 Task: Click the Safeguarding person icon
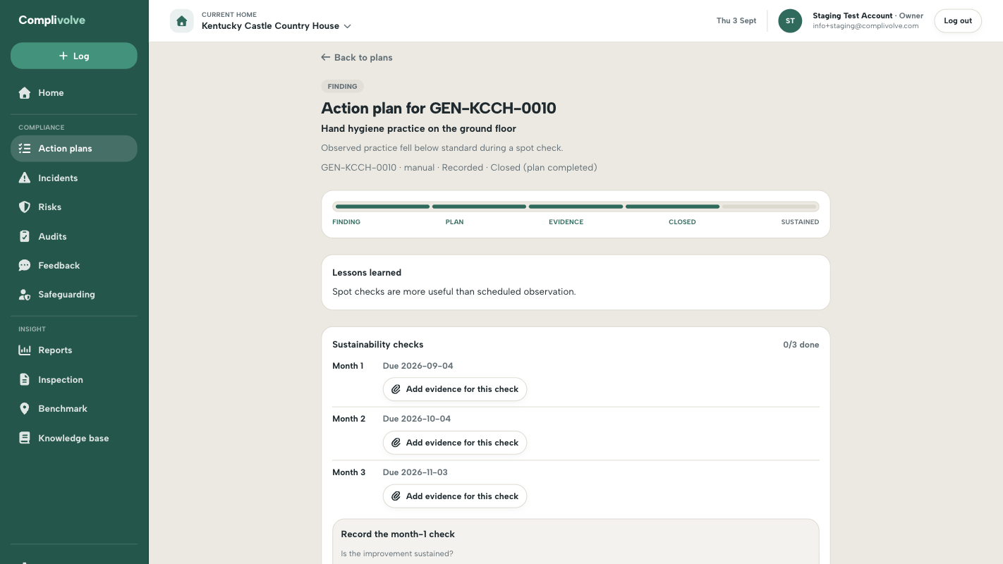click(25, 295)
